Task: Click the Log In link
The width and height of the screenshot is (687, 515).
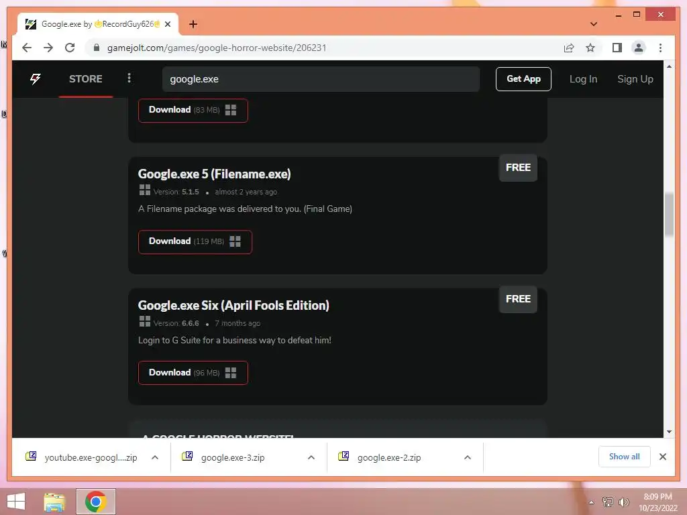Action: [x=583, y=79]
